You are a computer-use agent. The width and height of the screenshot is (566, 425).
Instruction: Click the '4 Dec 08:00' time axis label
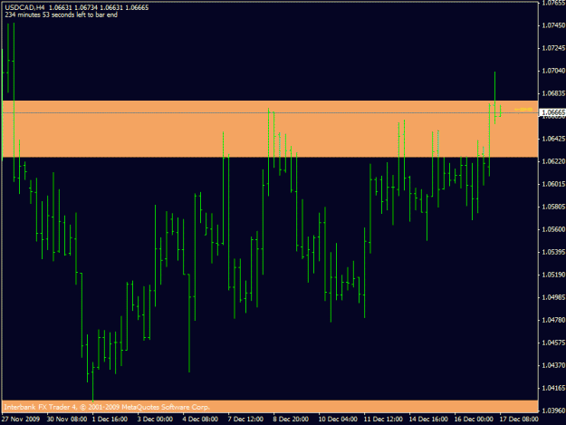coord(200,420)
